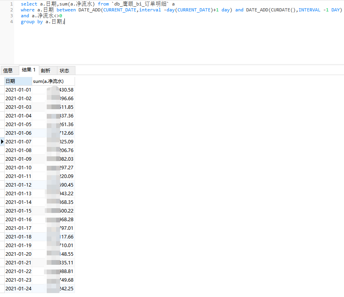Click the sum value ending 12.66
344x297 pixels.
click(53, 133)
